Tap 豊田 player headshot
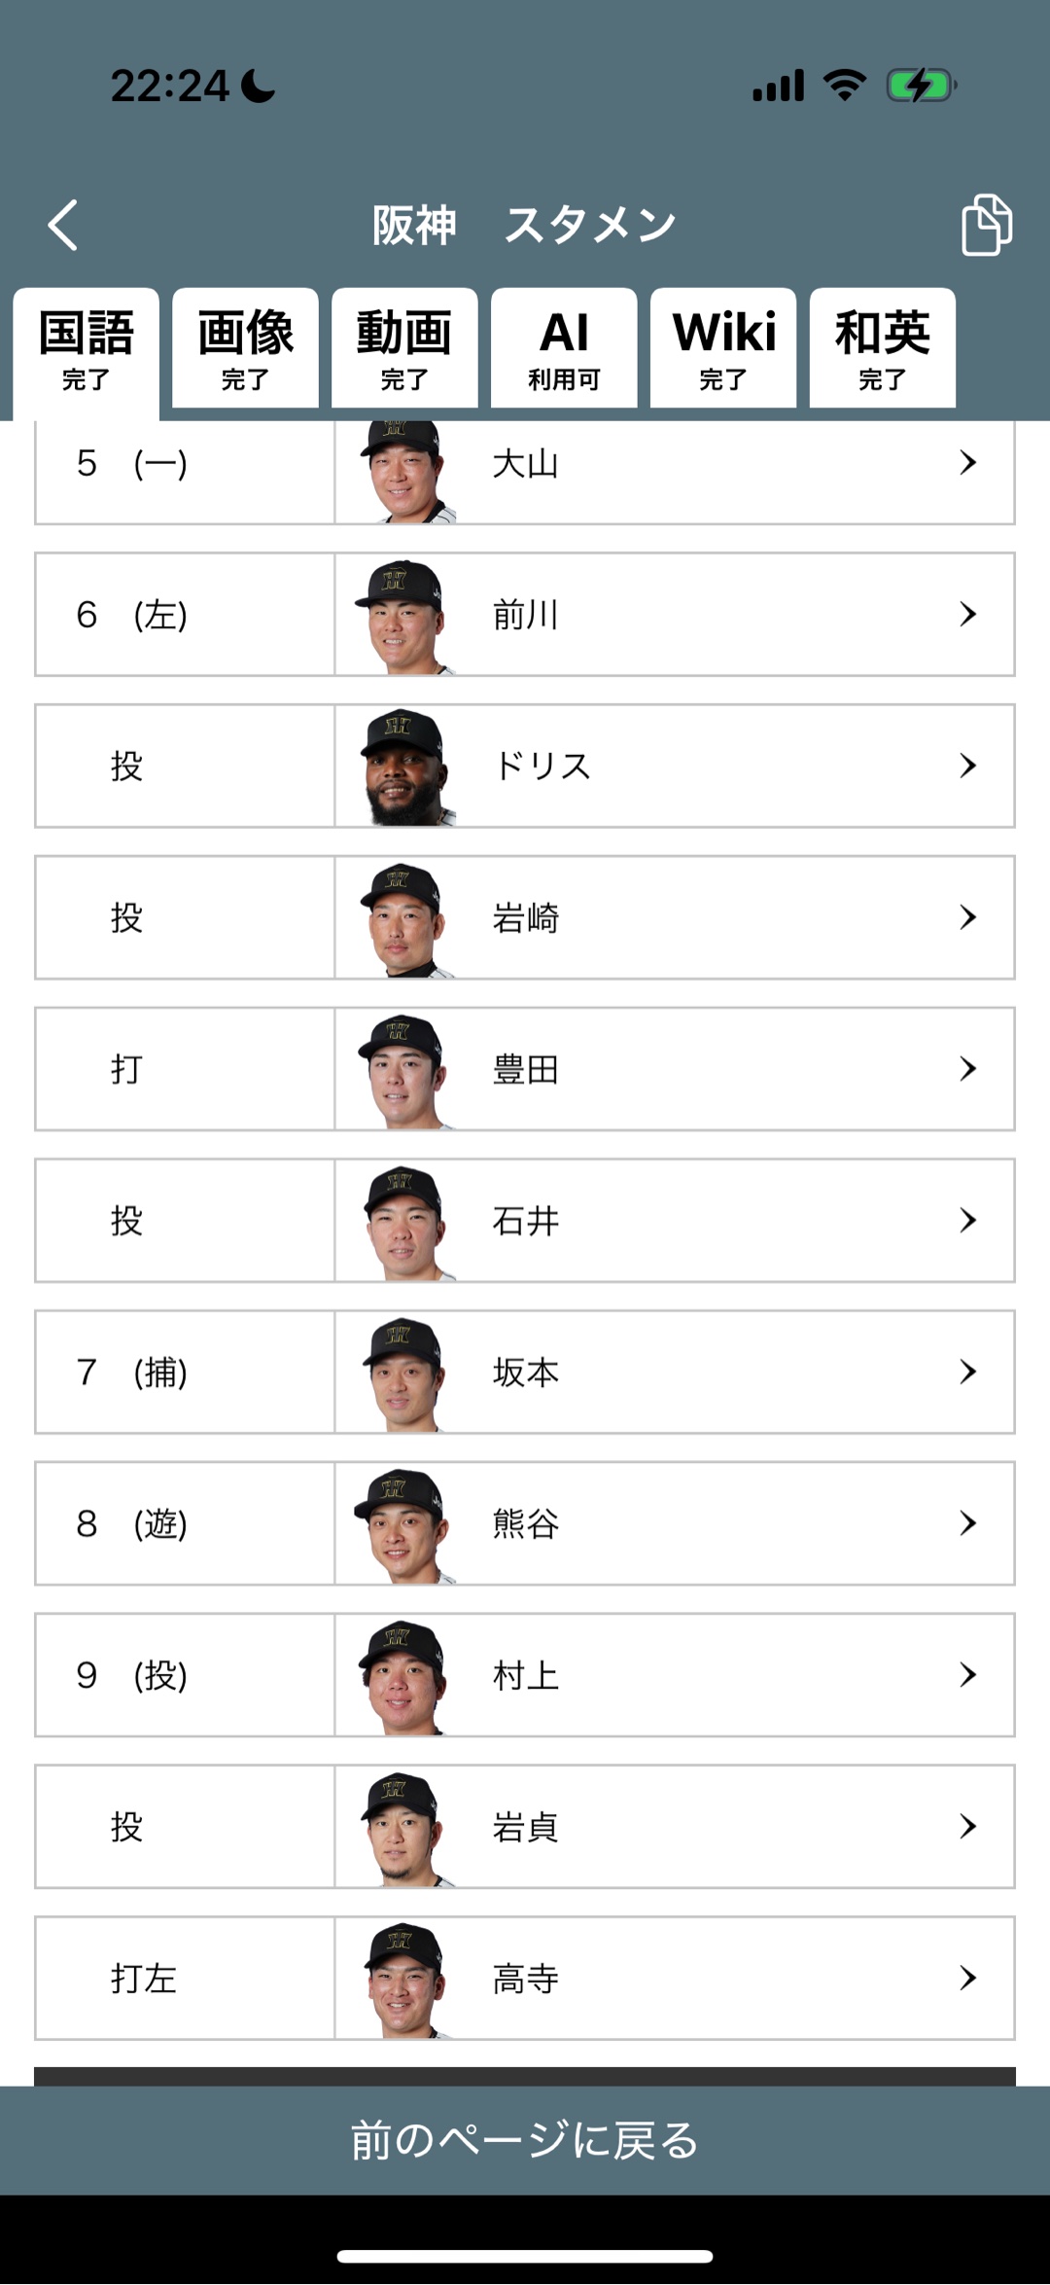Image resolution: width=1050 pixels, height=2285 pixels. point(404,1070)
